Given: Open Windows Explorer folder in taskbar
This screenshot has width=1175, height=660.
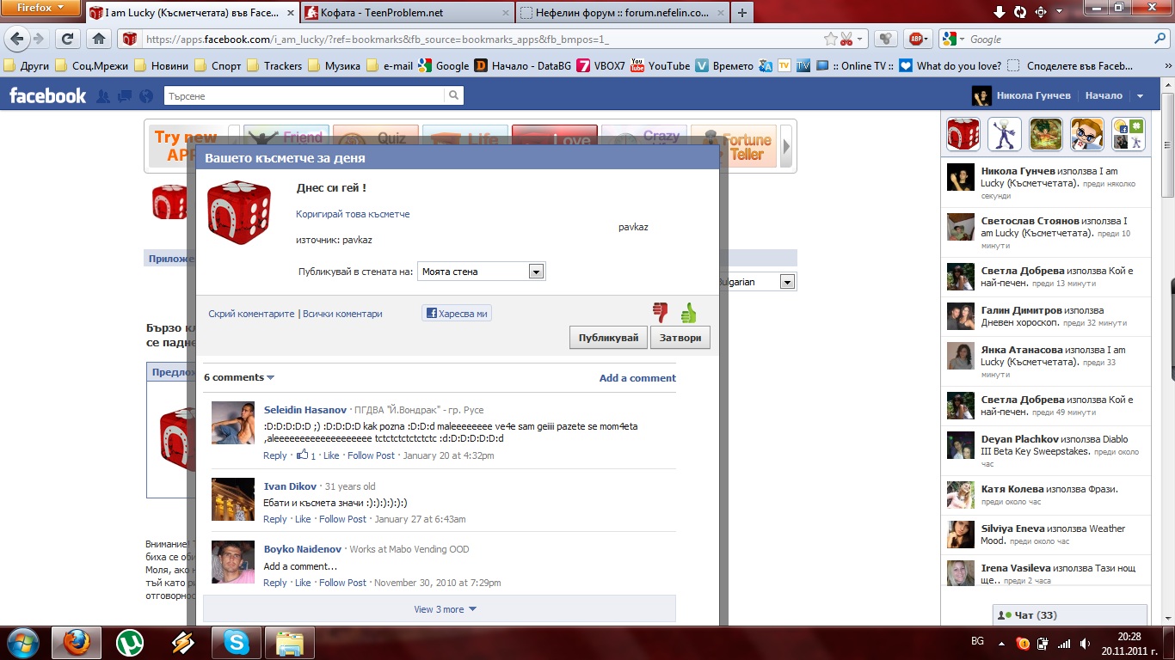Looking at the screenshot, I should [x=290, y=642].
